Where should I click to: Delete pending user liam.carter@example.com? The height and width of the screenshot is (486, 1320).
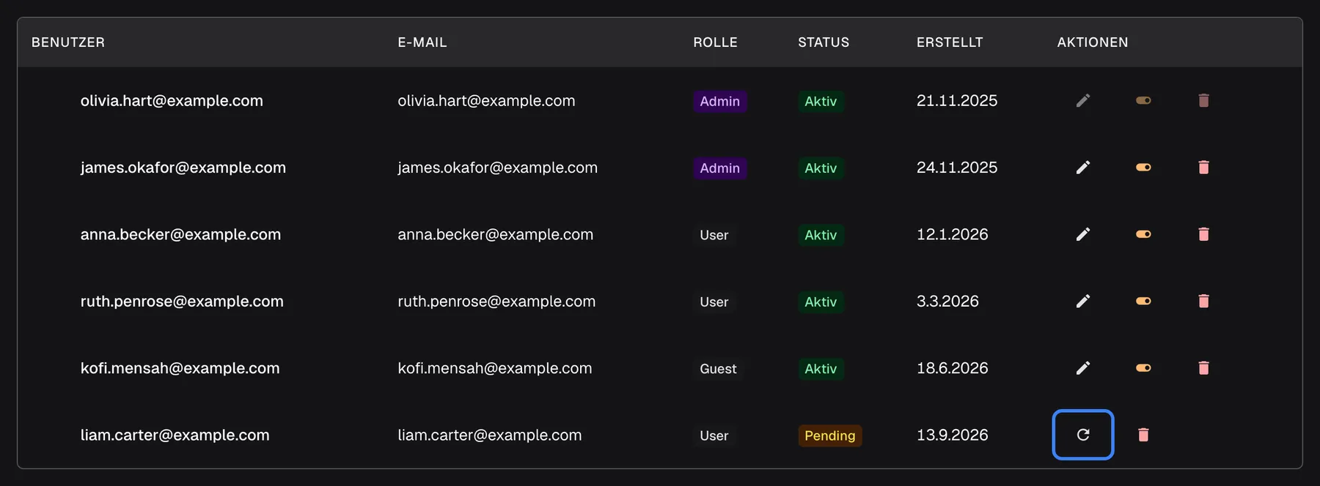(x=1143, y=435)
